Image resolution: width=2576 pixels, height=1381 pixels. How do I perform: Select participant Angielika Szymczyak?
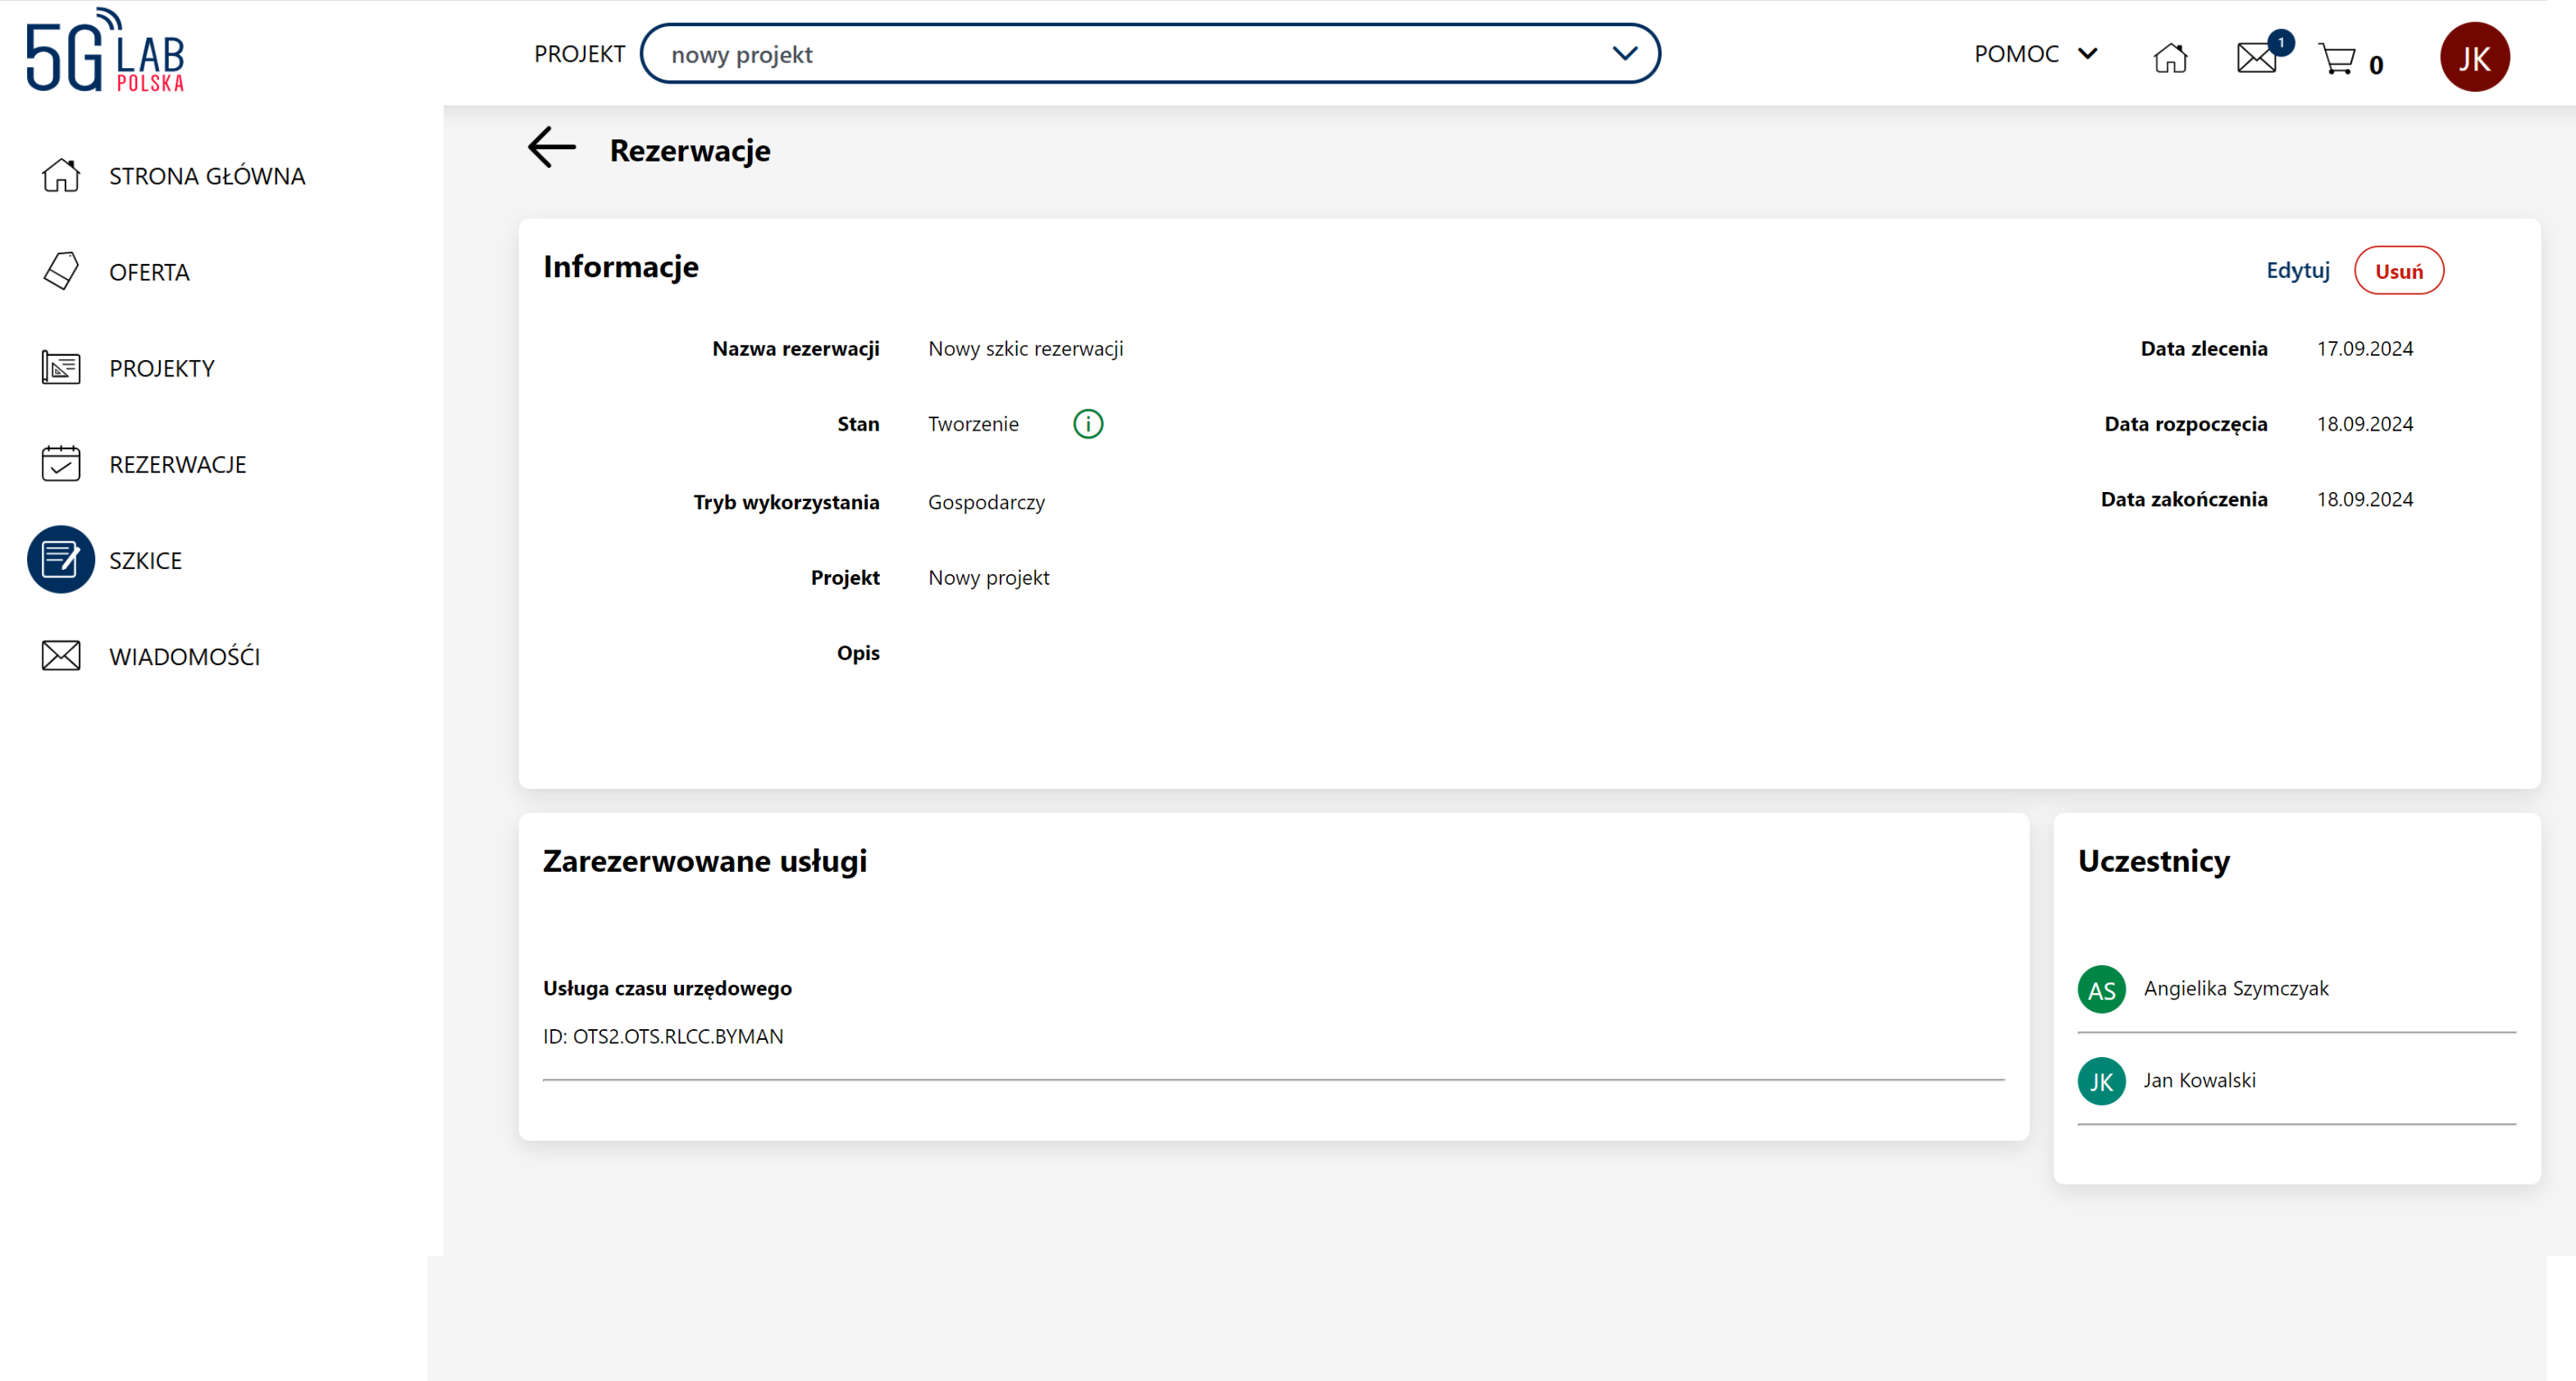pos(2235,988)
